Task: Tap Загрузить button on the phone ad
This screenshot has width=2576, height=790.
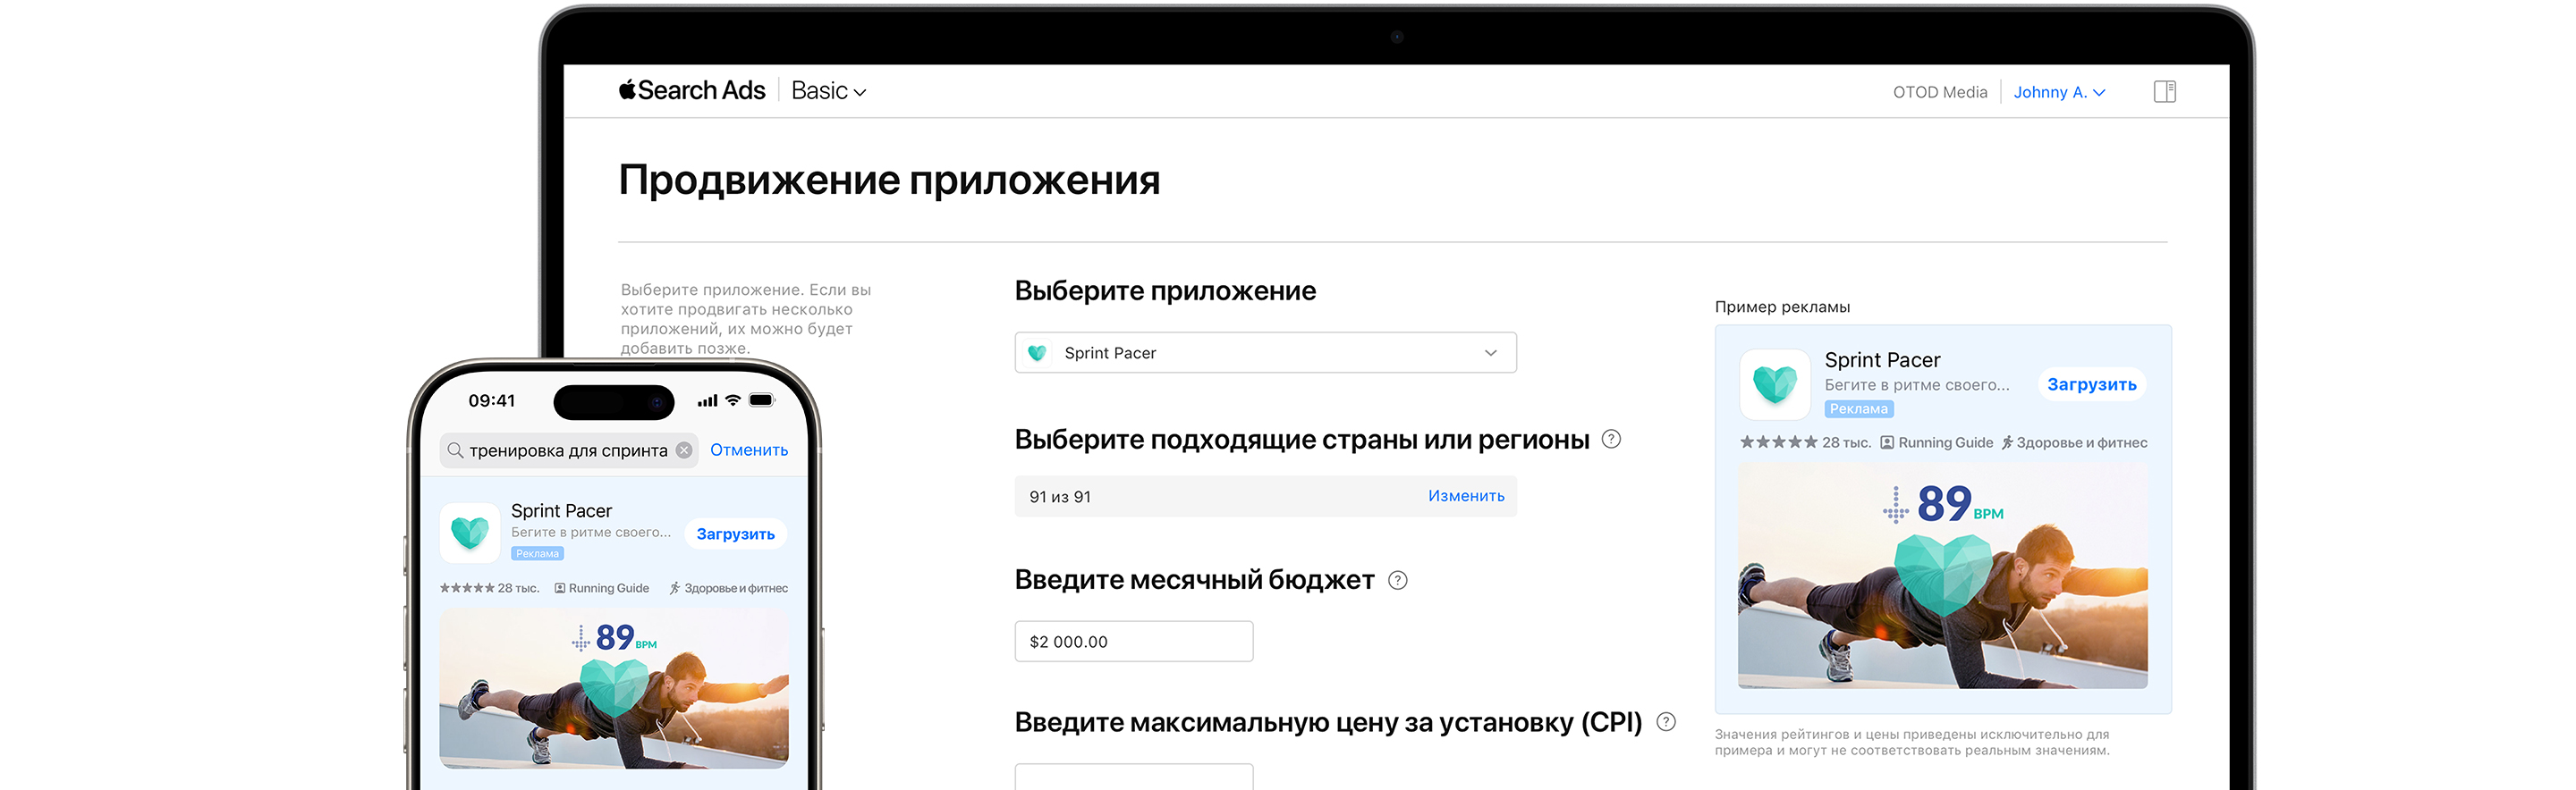Action: [735, 534]
